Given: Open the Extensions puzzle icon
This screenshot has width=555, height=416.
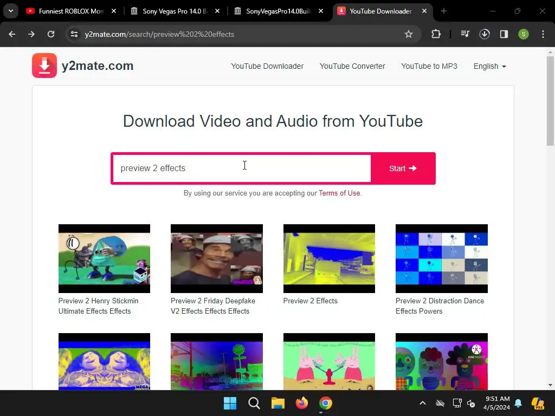Looking at the screenshot, I should (x=436, y=34).
